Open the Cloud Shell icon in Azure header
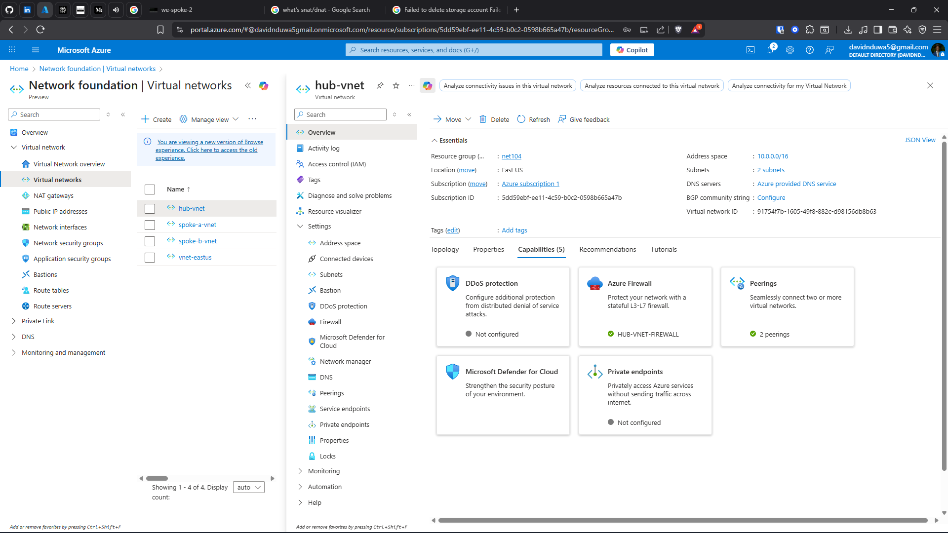 [750, 50]
